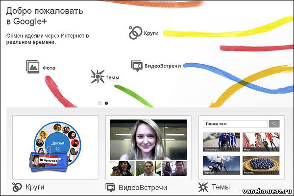Select the hangout thumbnail of smiling man, center

(x=148, y=169)
